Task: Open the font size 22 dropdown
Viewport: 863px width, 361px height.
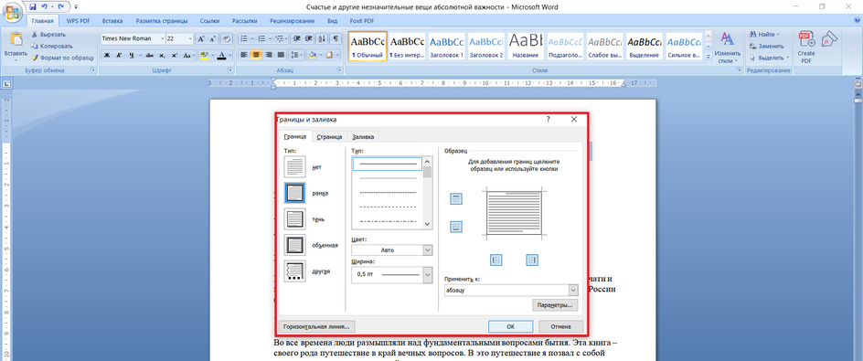Action: click(x=190, y=39)
